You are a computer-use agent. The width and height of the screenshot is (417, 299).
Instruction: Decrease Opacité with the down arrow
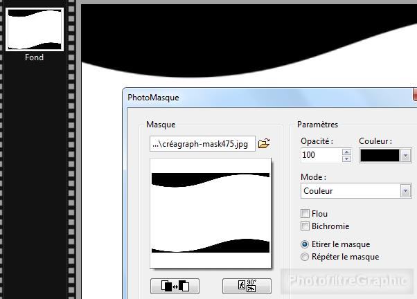coord(346,158)
